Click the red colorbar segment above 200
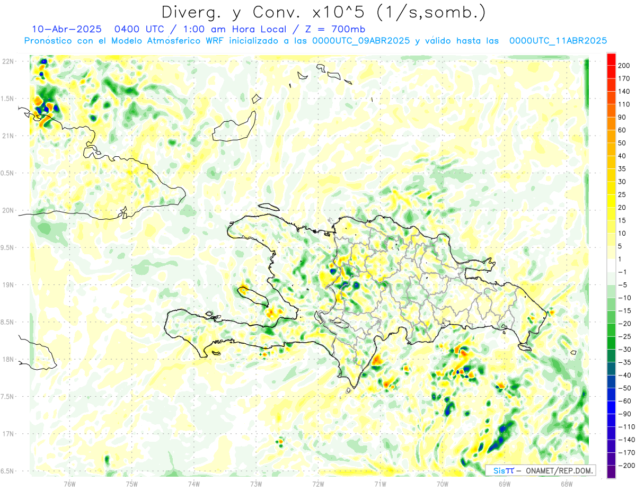Viewport: 636px width, 491px height. 611,59
